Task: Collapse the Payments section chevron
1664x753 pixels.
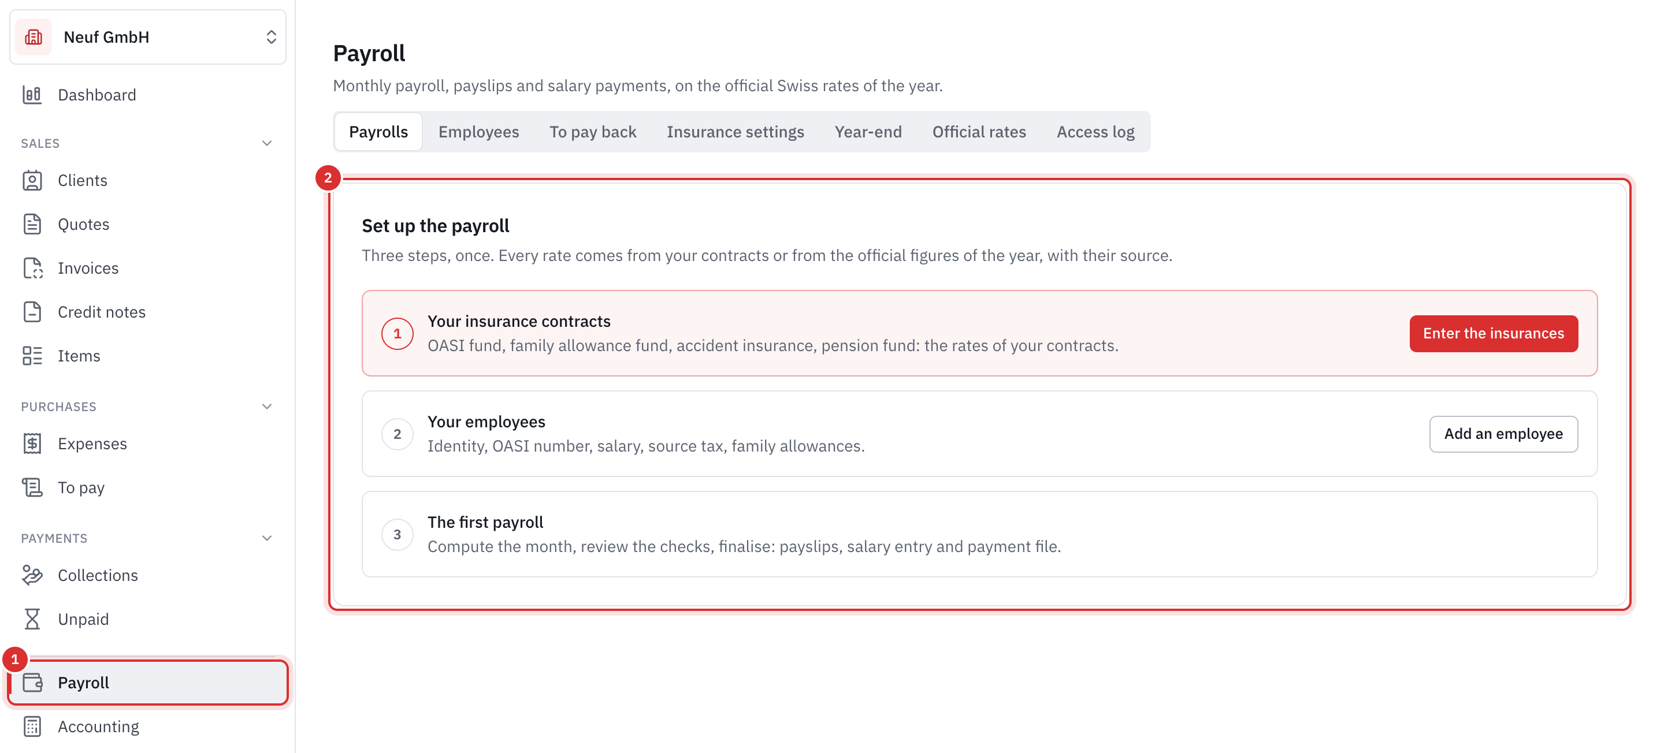Action: coord(267,539)
